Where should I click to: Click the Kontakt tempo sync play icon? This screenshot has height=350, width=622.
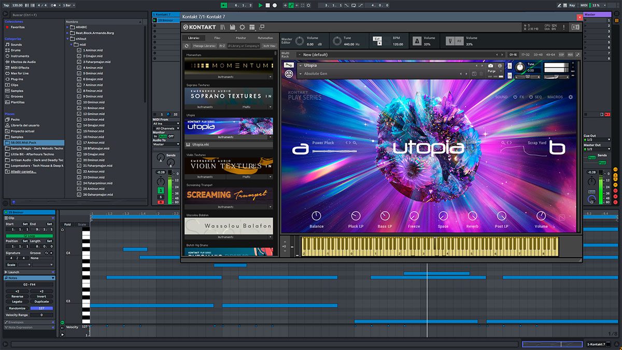pyautogui.click(x=379, y=44)
